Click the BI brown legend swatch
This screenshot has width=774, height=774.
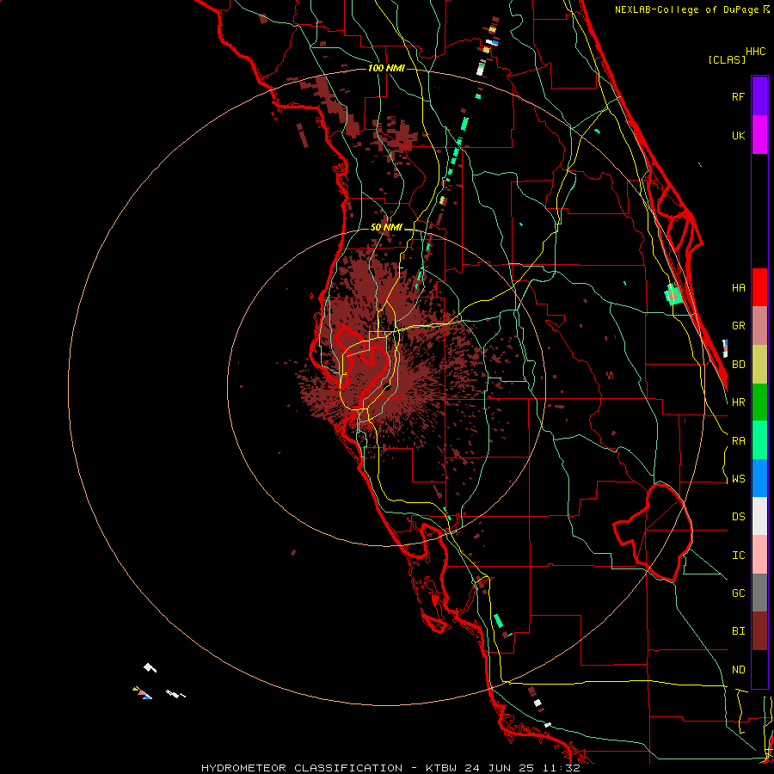(x=759, y=631)
